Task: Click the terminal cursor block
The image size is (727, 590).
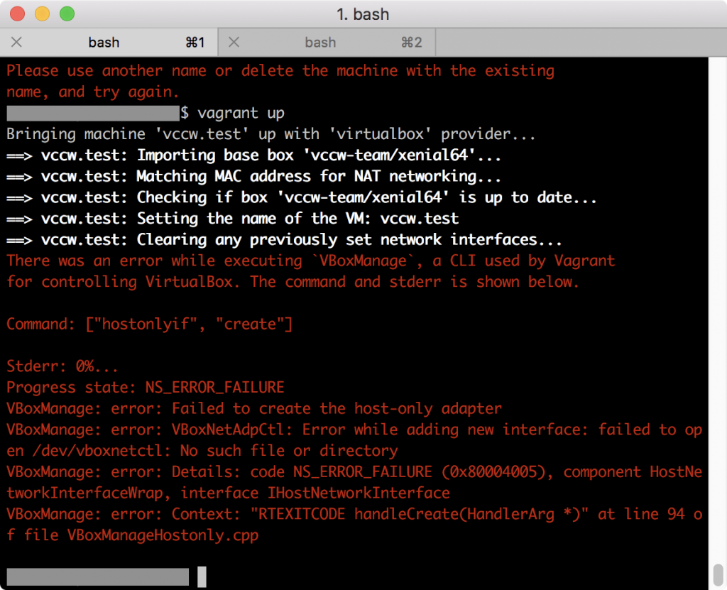Action: coord(202,577)
